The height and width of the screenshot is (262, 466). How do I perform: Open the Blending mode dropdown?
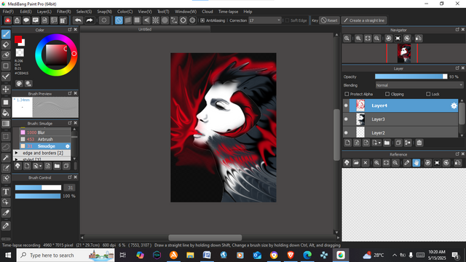click(419, 85)
